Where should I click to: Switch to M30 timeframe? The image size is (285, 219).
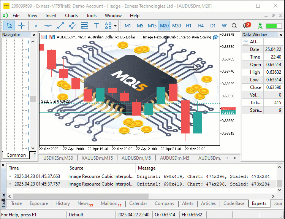pos(176,25)
